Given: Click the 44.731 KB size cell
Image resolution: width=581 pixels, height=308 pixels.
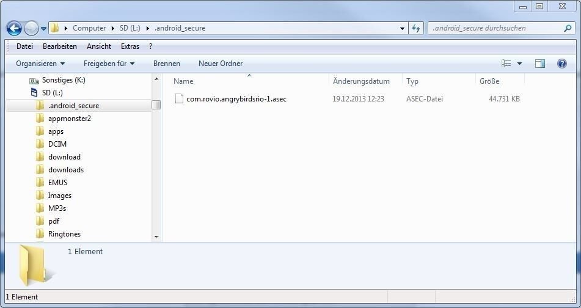Looking at the screenshot, I should (504, 99).
